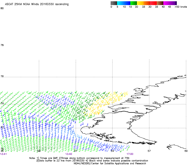Click the '35' knots legend label

coord(156,7)
